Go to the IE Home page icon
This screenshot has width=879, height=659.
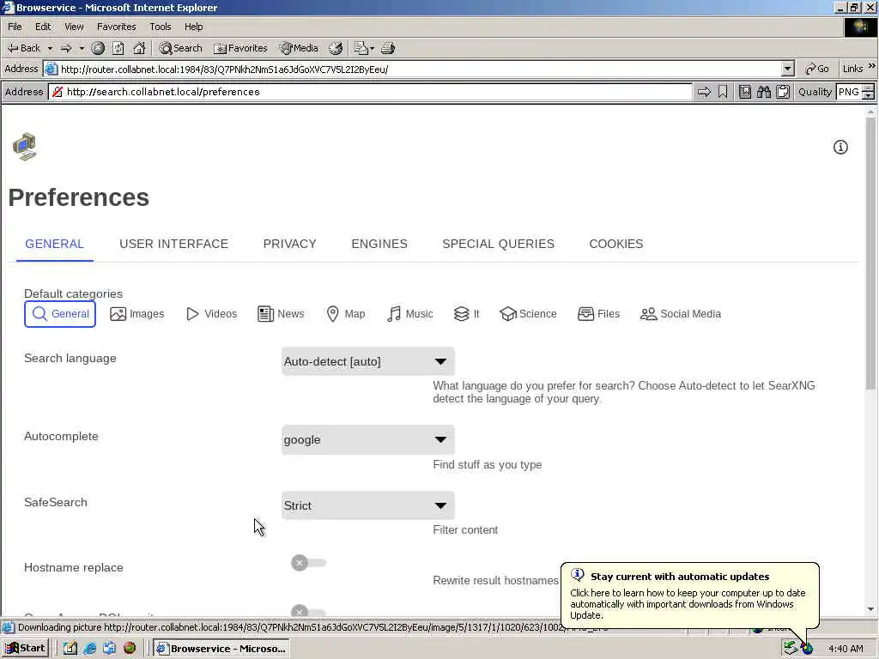click(x=139, y=48)
